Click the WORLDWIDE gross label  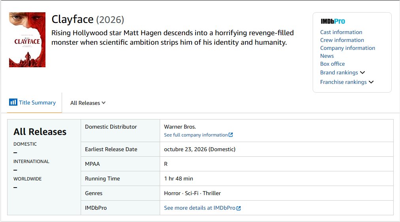[28, 179]
